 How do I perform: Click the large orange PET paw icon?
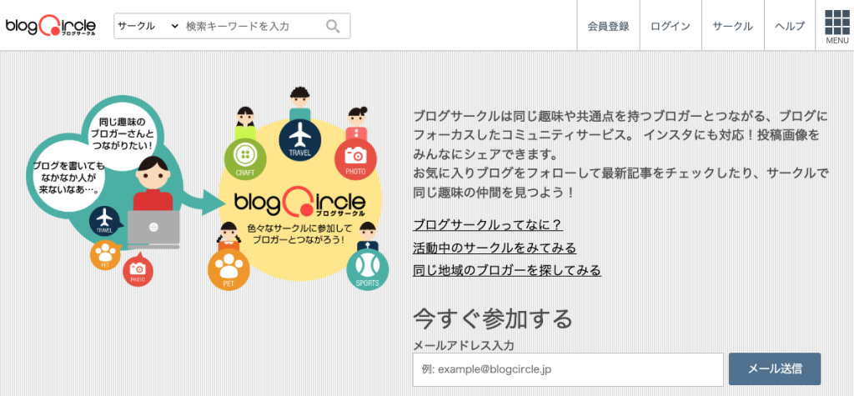coord(229,270)
